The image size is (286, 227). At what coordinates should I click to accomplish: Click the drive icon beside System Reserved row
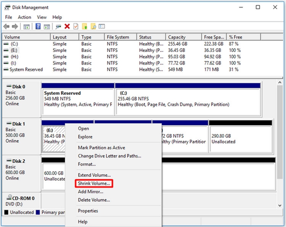pos(6,70)
